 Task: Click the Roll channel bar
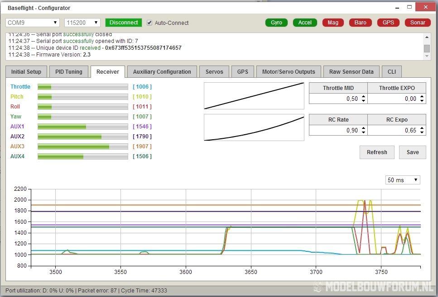point(83,107)
